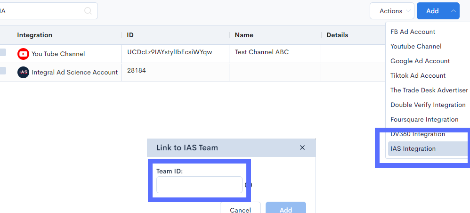This screenshot has height=213, width=470.
Task: Click Cancel in Link to IAS Team dialog
Action: [x=240, y=208]
